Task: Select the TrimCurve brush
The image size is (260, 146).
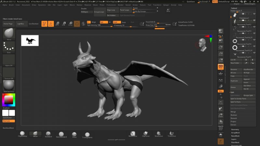Action: (172, 134)
